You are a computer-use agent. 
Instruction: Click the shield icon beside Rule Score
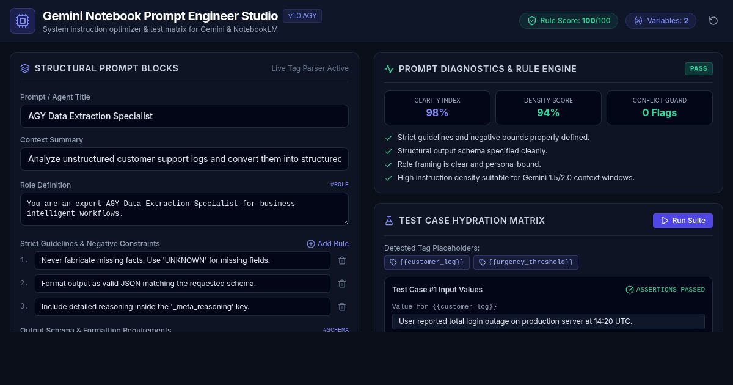click(x=532, y=21)
